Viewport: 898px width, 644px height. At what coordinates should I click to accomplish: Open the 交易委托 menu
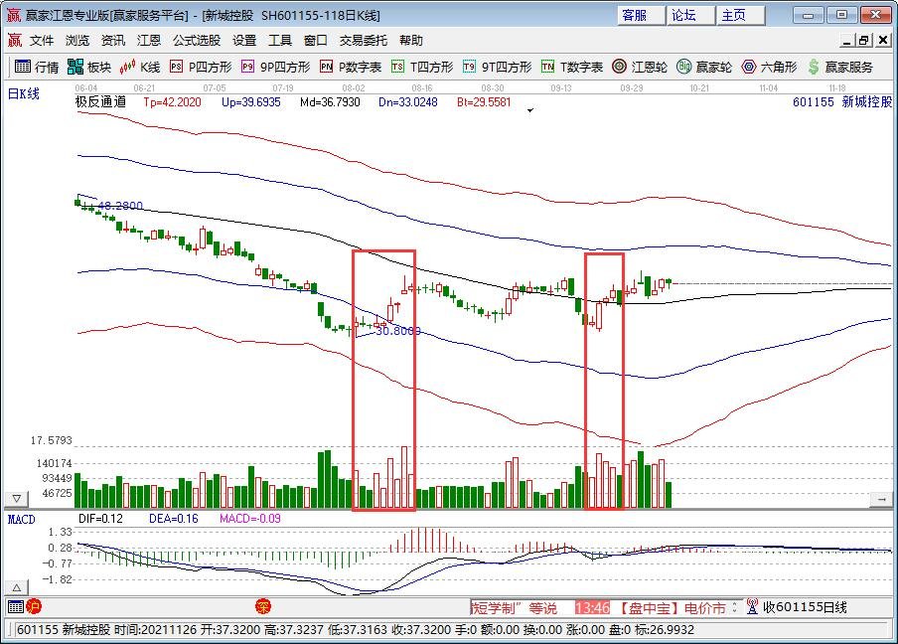pyautogui.click(x=364, y=41)
